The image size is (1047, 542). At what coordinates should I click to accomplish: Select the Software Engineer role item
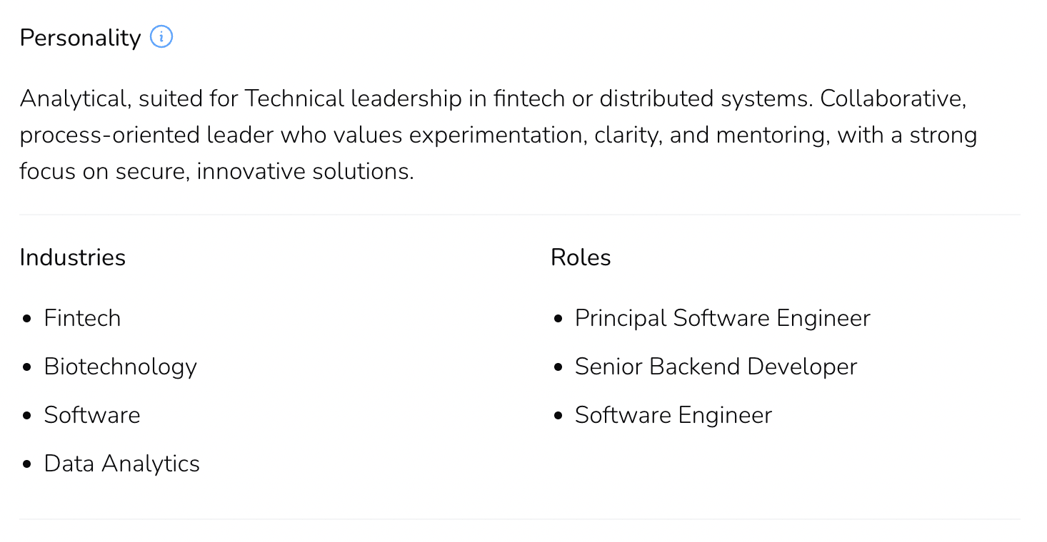click(x=673, y=415)
